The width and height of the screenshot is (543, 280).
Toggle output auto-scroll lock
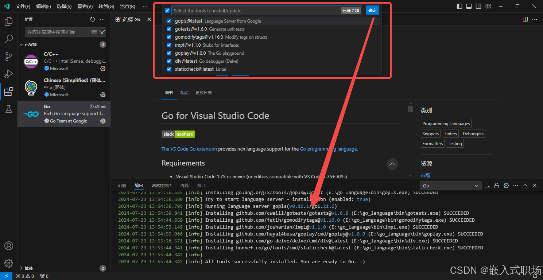point(497,186)
